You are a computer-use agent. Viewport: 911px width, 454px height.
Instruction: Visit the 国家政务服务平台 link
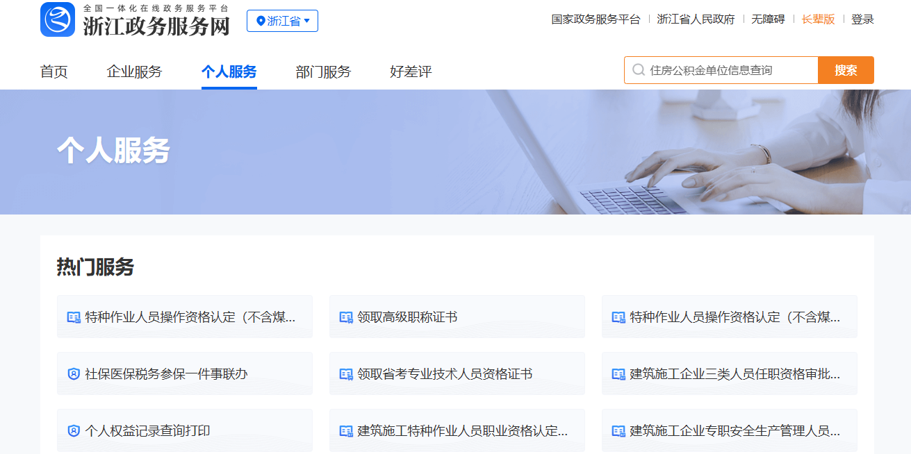[596, 19]
